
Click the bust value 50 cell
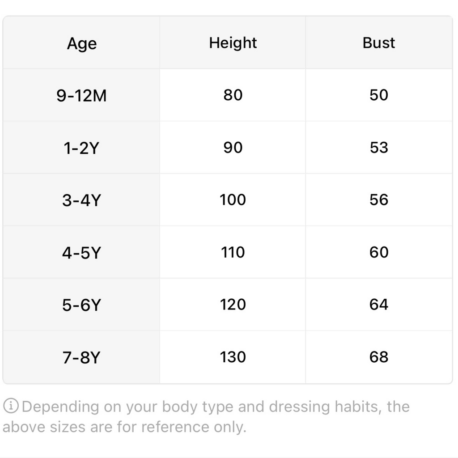click(379, 95)
